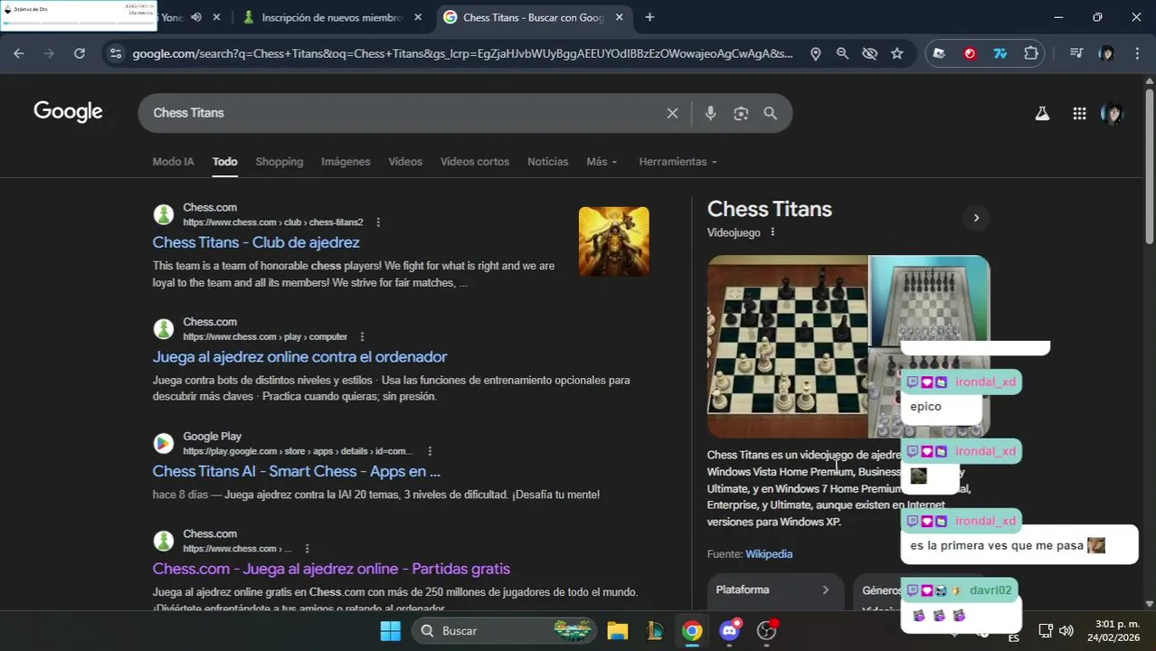Screen dimensions: 1156x651
Task: Open Chess Titans AI - Smart Chess result
Action: (x=296, y=471)
